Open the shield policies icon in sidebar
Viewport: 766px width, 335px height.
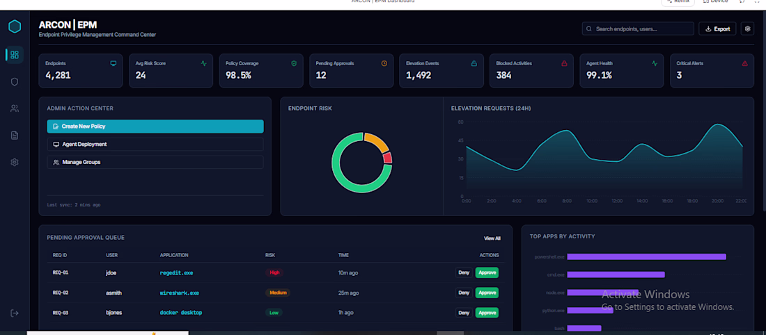(x=15, y=82)
